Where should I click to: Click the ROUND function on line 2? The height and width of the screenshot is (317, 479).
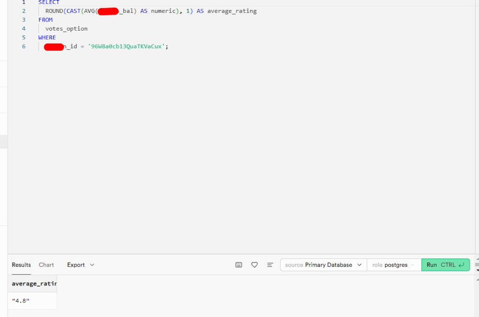coord(54,11)
